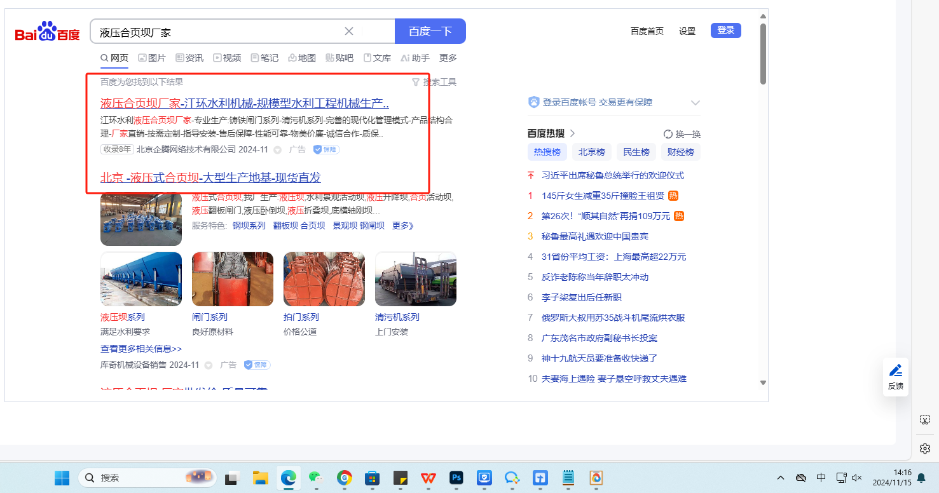Click the Baidu logo

coord(48,32)
